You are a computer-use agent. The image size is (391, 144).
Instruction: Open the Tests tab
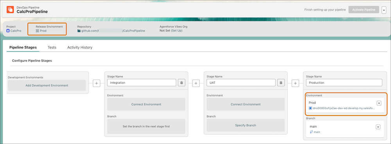[x=52, y=47]
